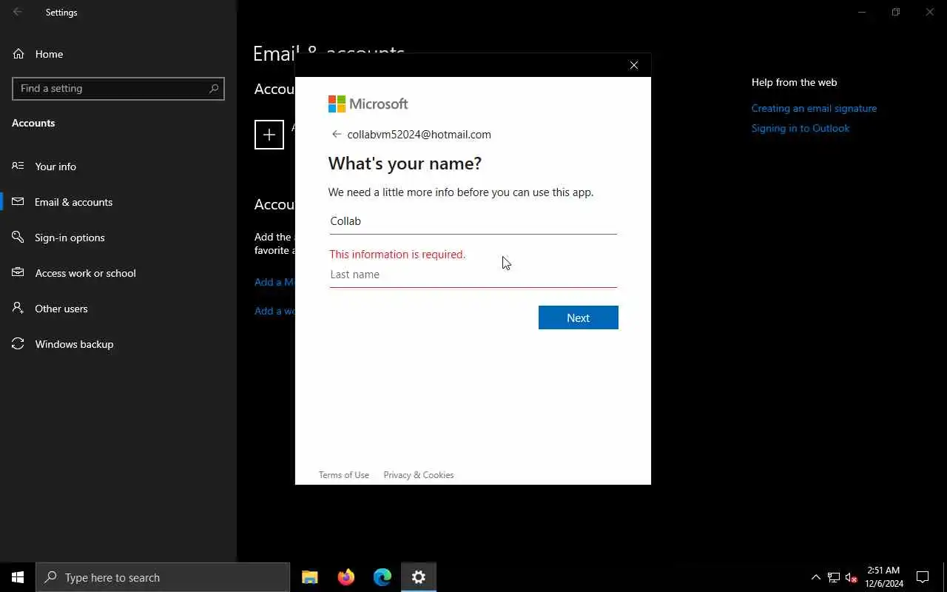Click the First name field containing Collab
The height and width of the screenshot is (592, 947).
tap(473, 221)
